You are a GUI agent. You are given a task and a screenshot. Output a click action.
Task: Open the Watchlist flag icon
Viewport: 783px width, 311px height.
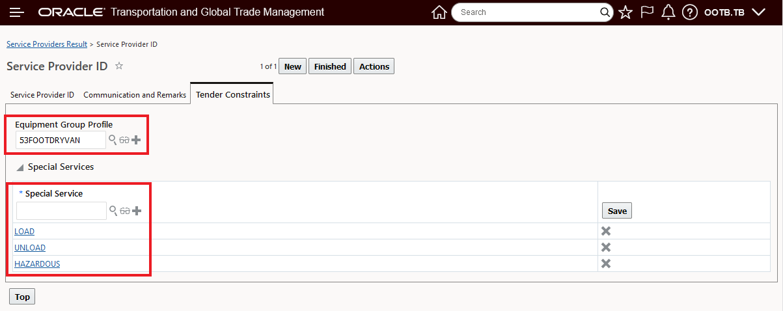coord(647,12)
